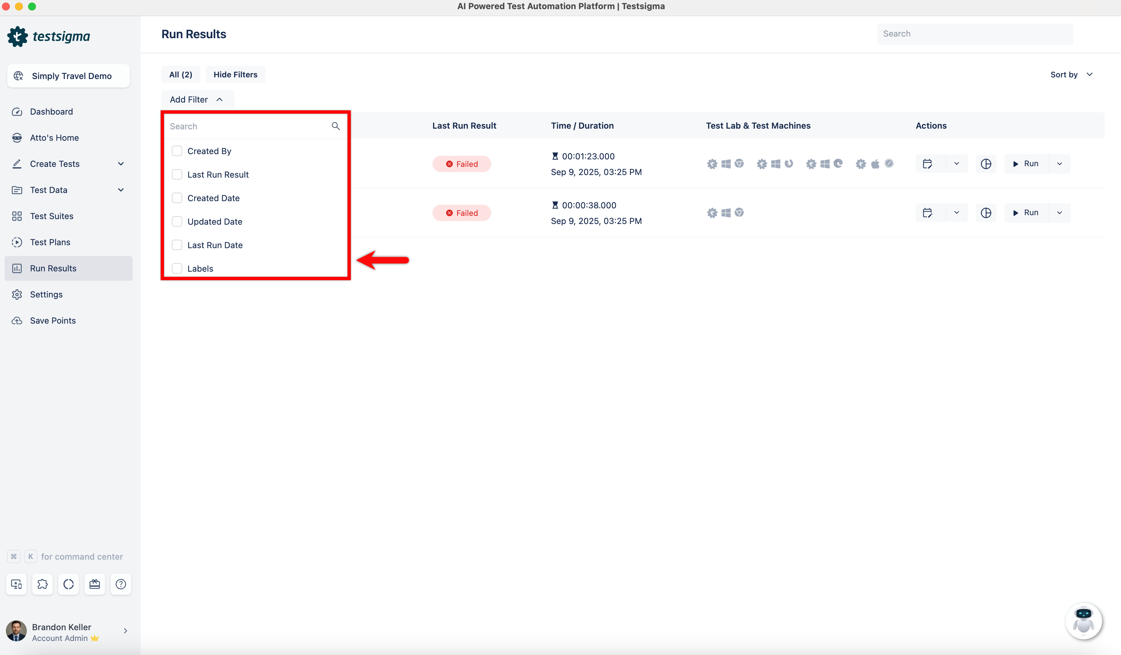Image resolution: width=1121 pixels, height=655 pixels.
Task: Check the Created By filter checkbox
Action: (177, 151)
